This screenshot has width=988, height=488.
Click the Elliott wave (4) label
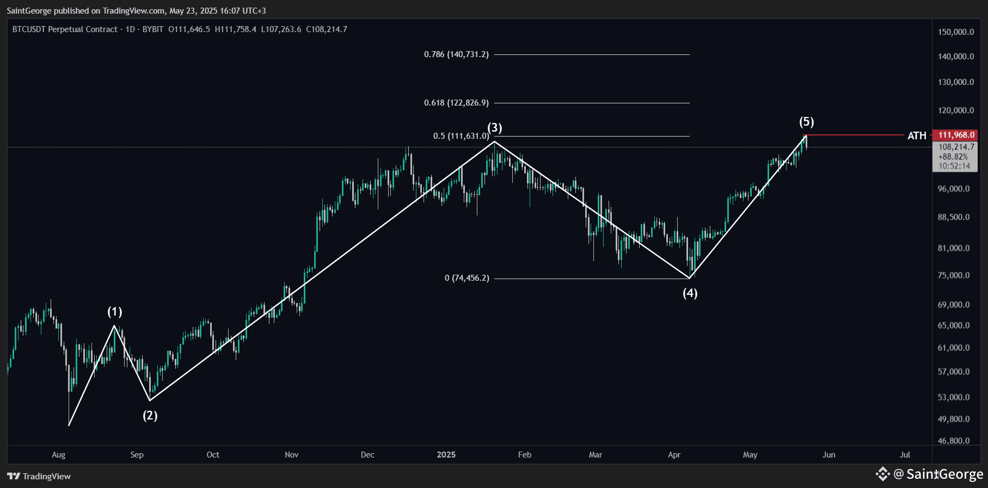(690, 293)
